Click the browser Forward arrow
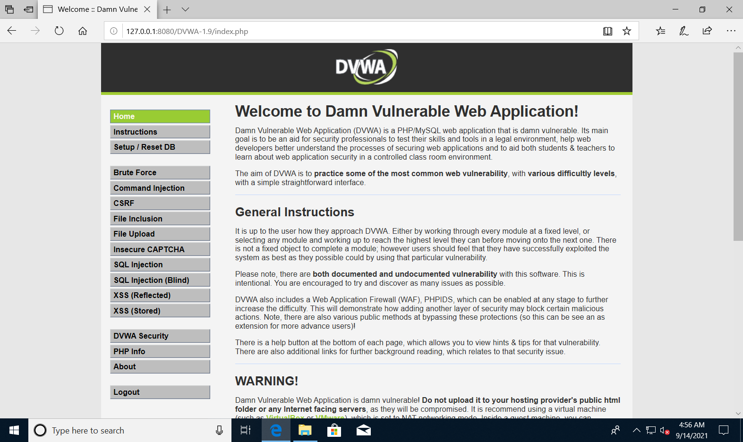Screen dimensions: 743x442 click(x=35, y=31)
